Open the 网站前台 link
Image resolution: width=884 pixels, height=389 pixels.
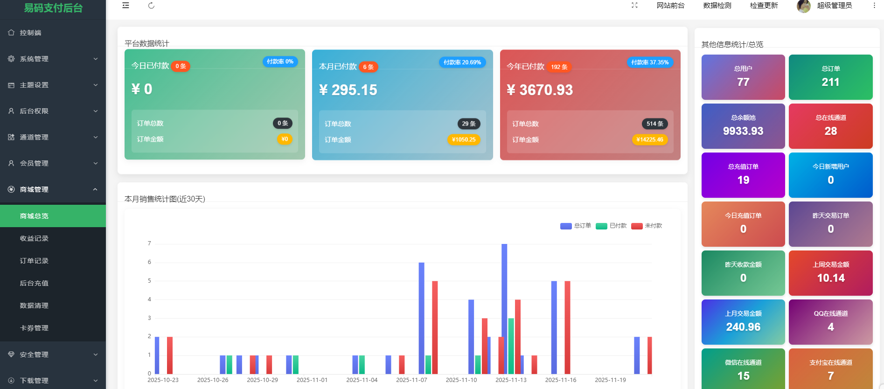tap(670, 6)
